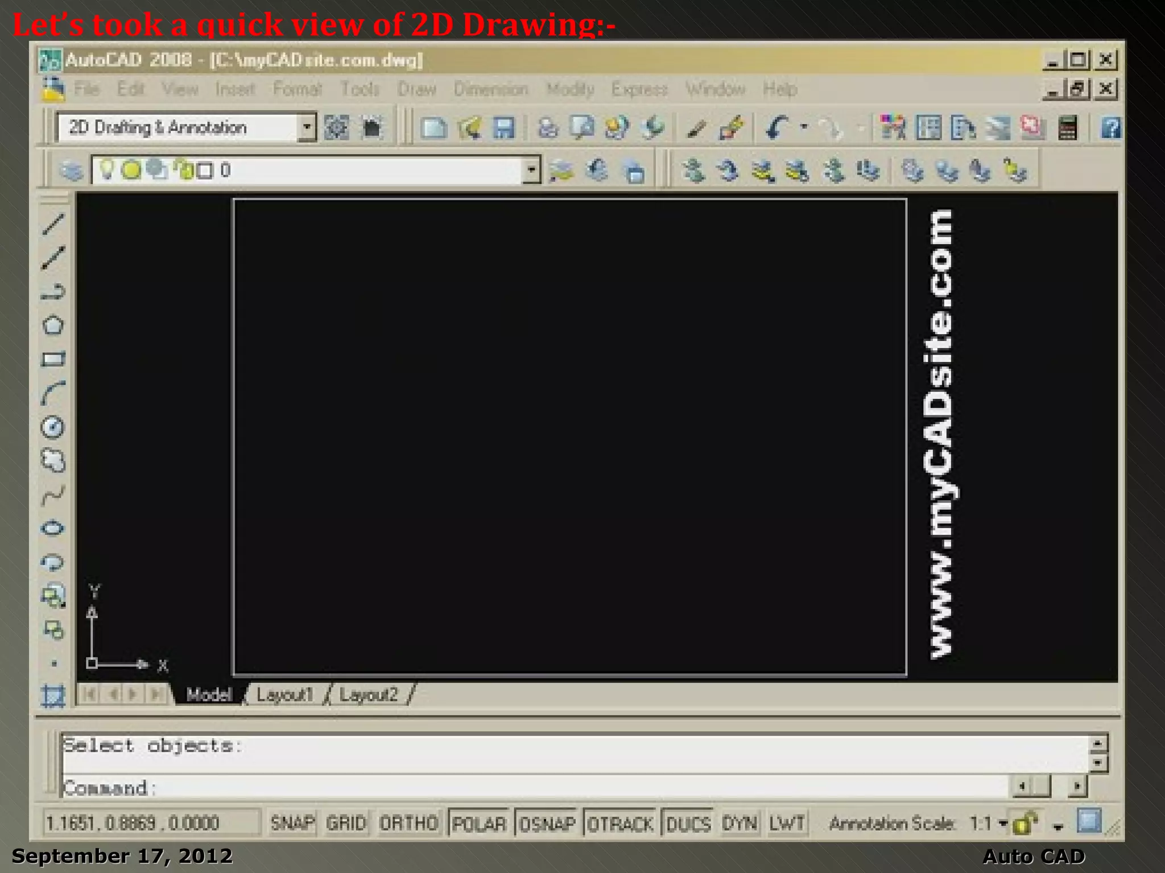Select the Hatch tool at toolbar bottom

click(53, 696)
